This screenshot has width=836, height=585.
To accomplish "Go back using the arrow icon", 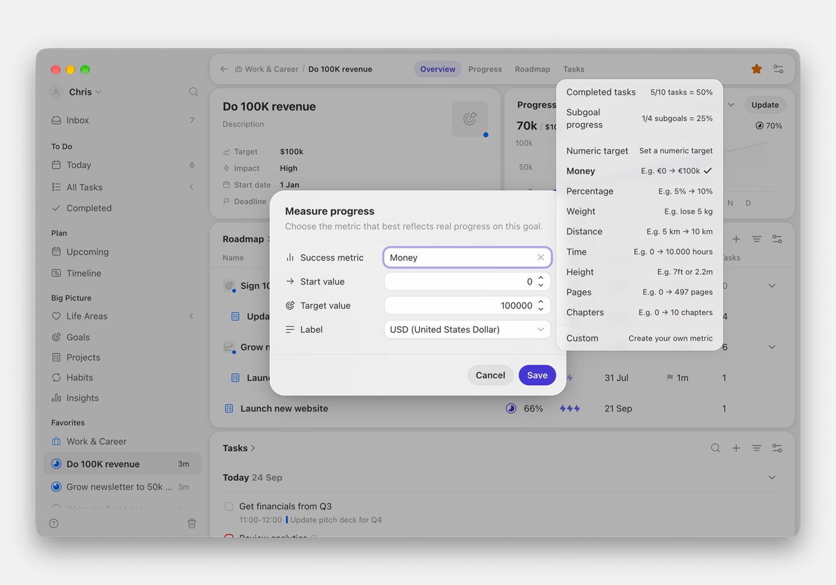I will click(x=224, y=69).
